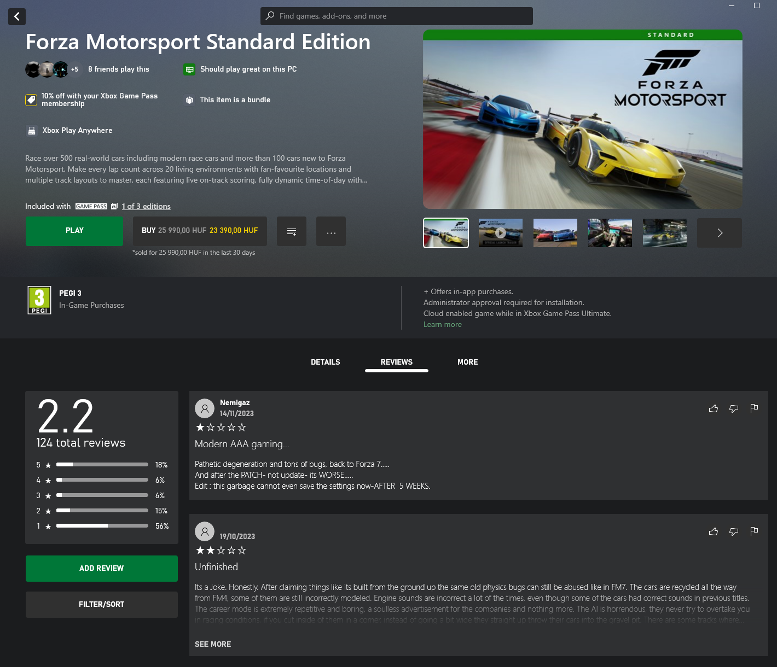
Task: Add to wishlist list icon button
Action: coord(292,231)
